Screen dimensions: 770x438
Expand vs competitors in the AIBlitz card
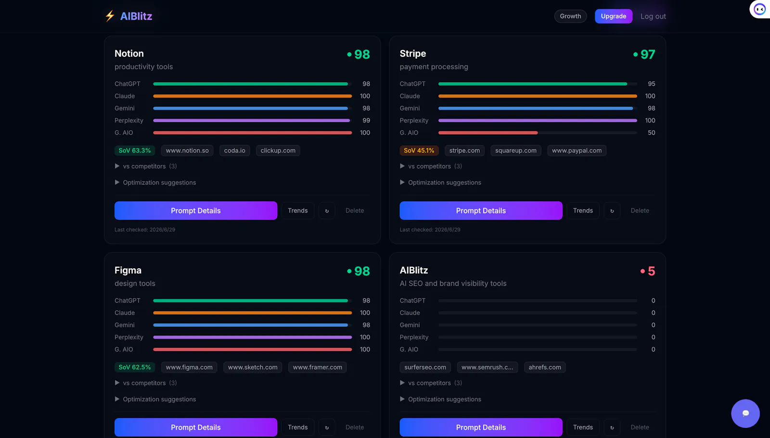pyautogui.click(x=431, y=383)
